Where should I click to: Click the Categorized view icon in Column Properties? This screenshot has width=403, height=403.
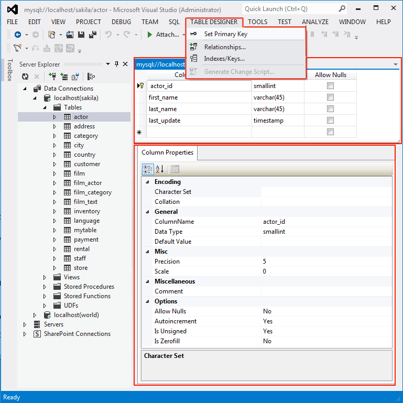coord(148,169)
